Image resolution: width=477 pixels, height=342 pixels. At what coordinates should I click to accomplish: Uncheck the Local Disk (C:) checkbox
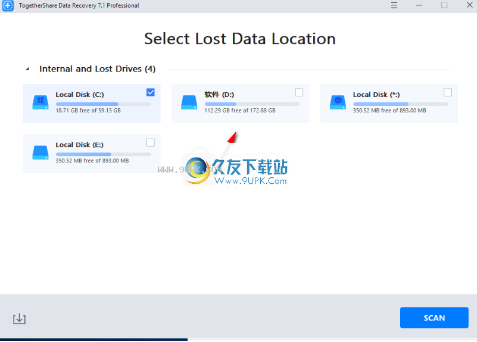150,92
